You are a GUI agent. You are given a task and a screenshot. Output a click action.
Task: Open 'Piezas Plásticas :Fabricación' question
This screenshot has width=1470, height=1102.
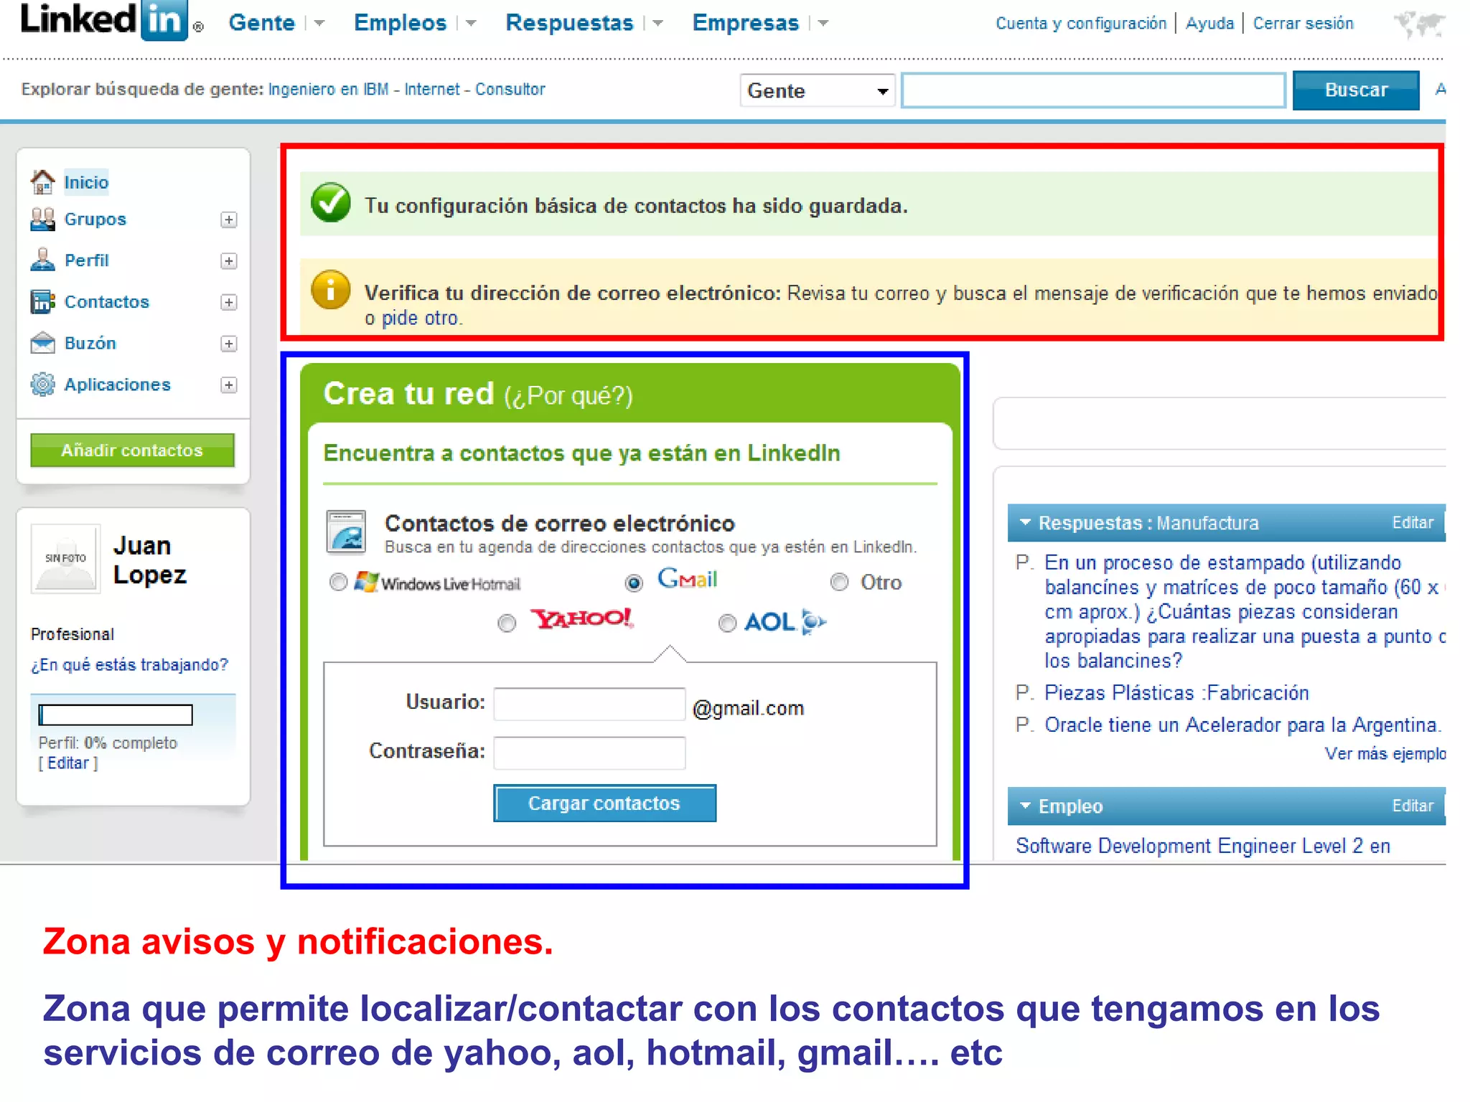1176,692
